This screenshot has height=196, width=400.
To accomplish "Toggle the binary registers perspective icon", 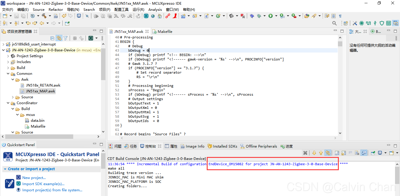I will click(389, 23).
